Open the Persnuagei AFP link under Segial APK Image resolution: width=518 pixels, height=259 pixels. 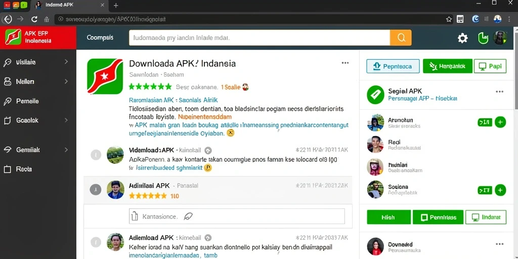[x=422, y=99]
